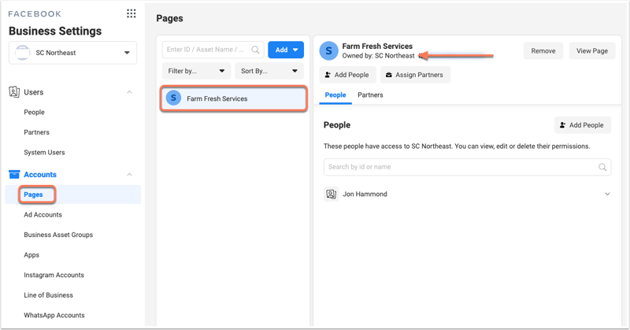Open Business Asset Groups
This screenshot has height=330, width=630.
58,235
